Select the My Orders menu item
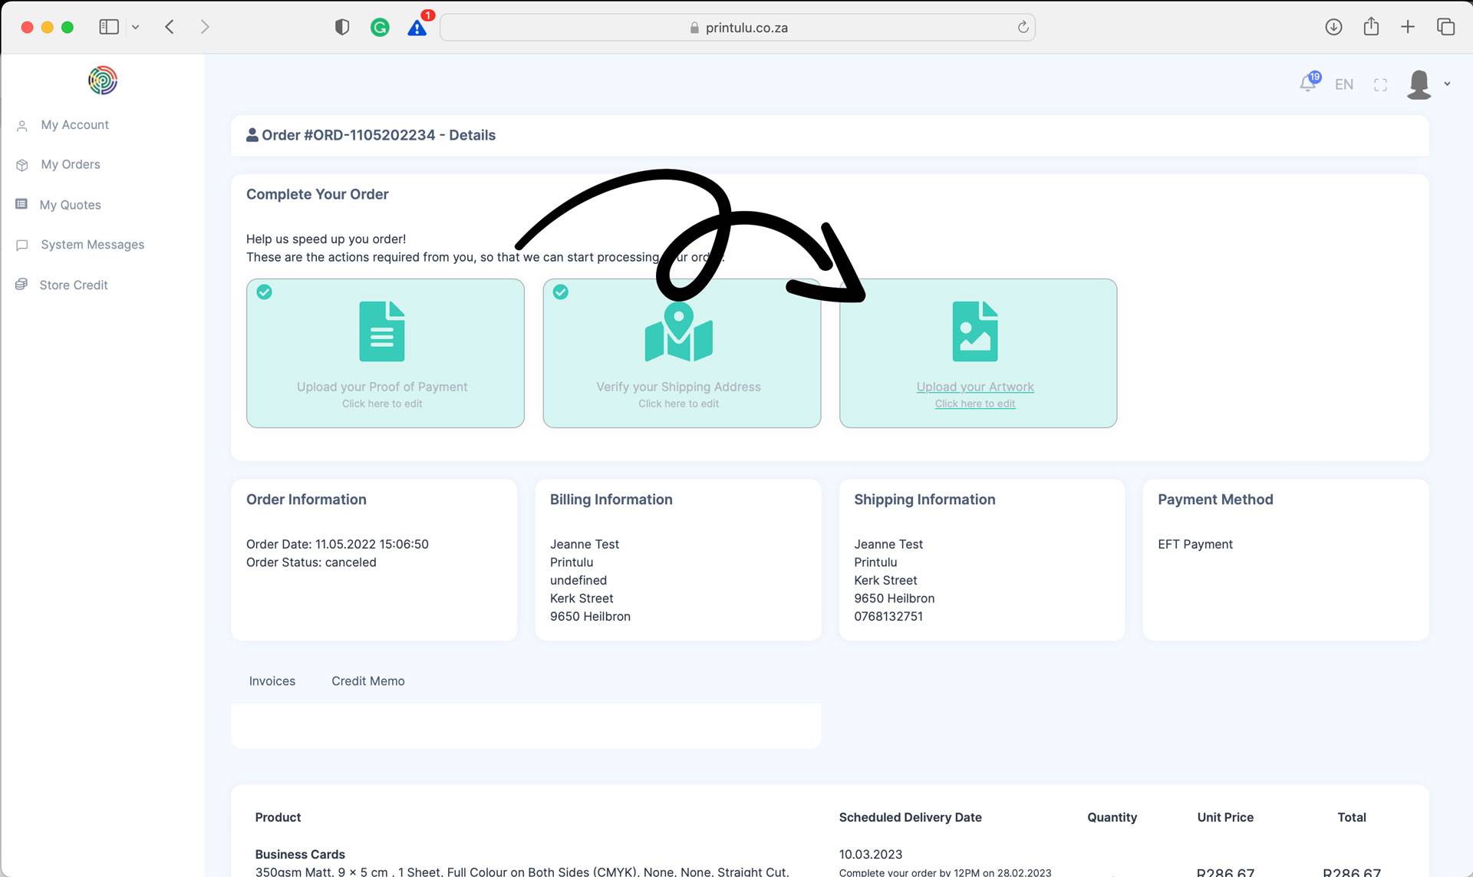This screenshot has height=877, width=1473. [70, 165]
